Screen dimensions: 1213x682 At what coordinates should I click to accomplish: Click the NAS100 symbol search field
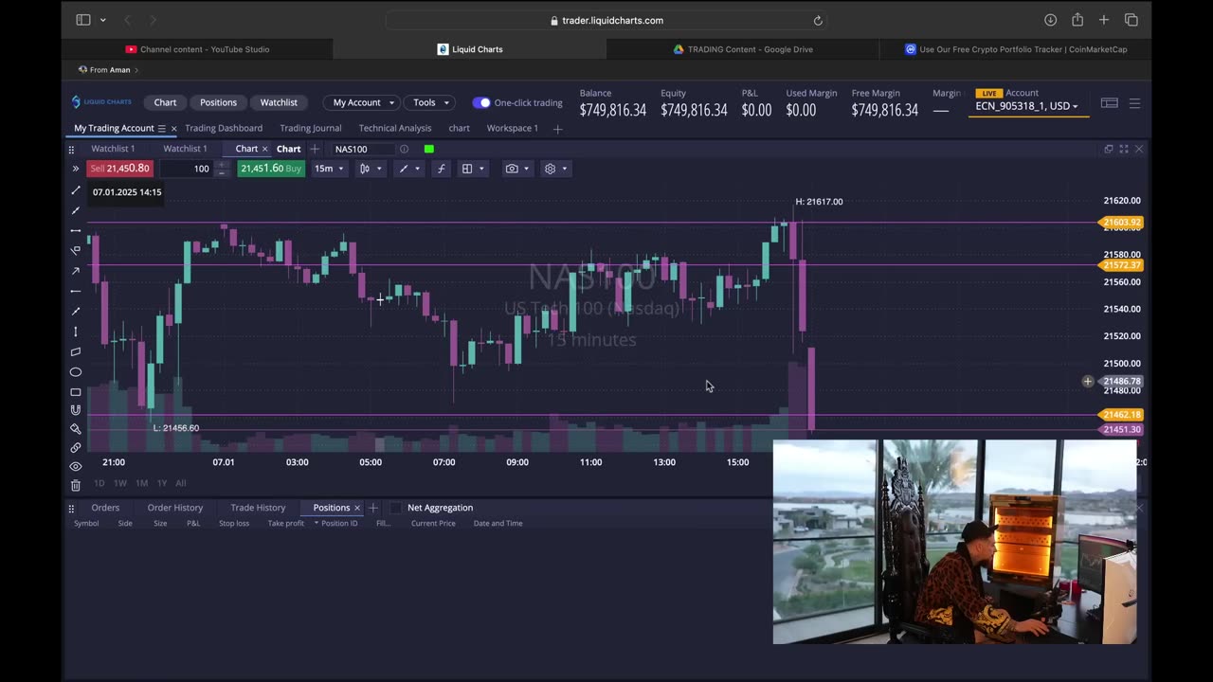[x=362, y=149]
